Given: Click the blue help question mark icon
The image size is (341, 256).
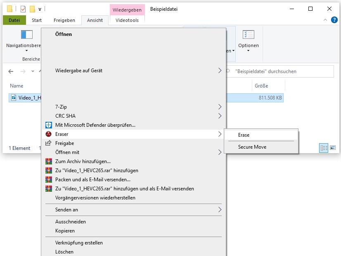Looking at the screenshot, I should (334, 20).
